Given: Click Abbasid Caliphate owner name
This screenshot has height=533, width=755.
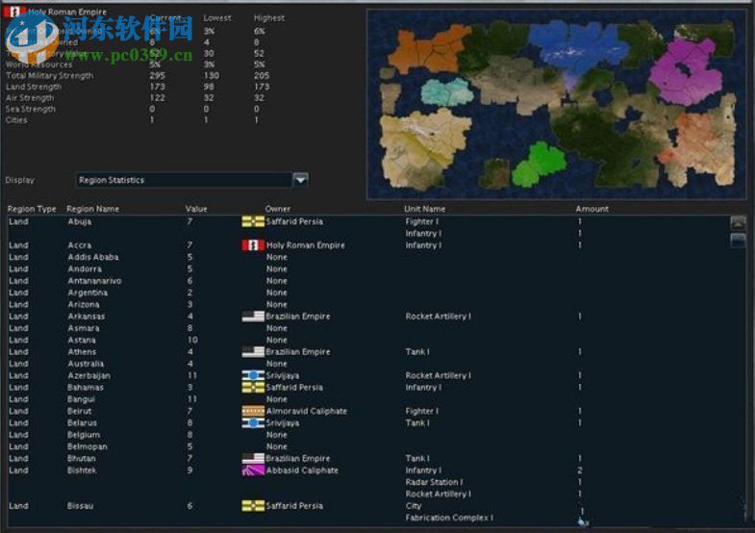Looking at the screenshot, I should pyautogui.click(x=302, y=470).
